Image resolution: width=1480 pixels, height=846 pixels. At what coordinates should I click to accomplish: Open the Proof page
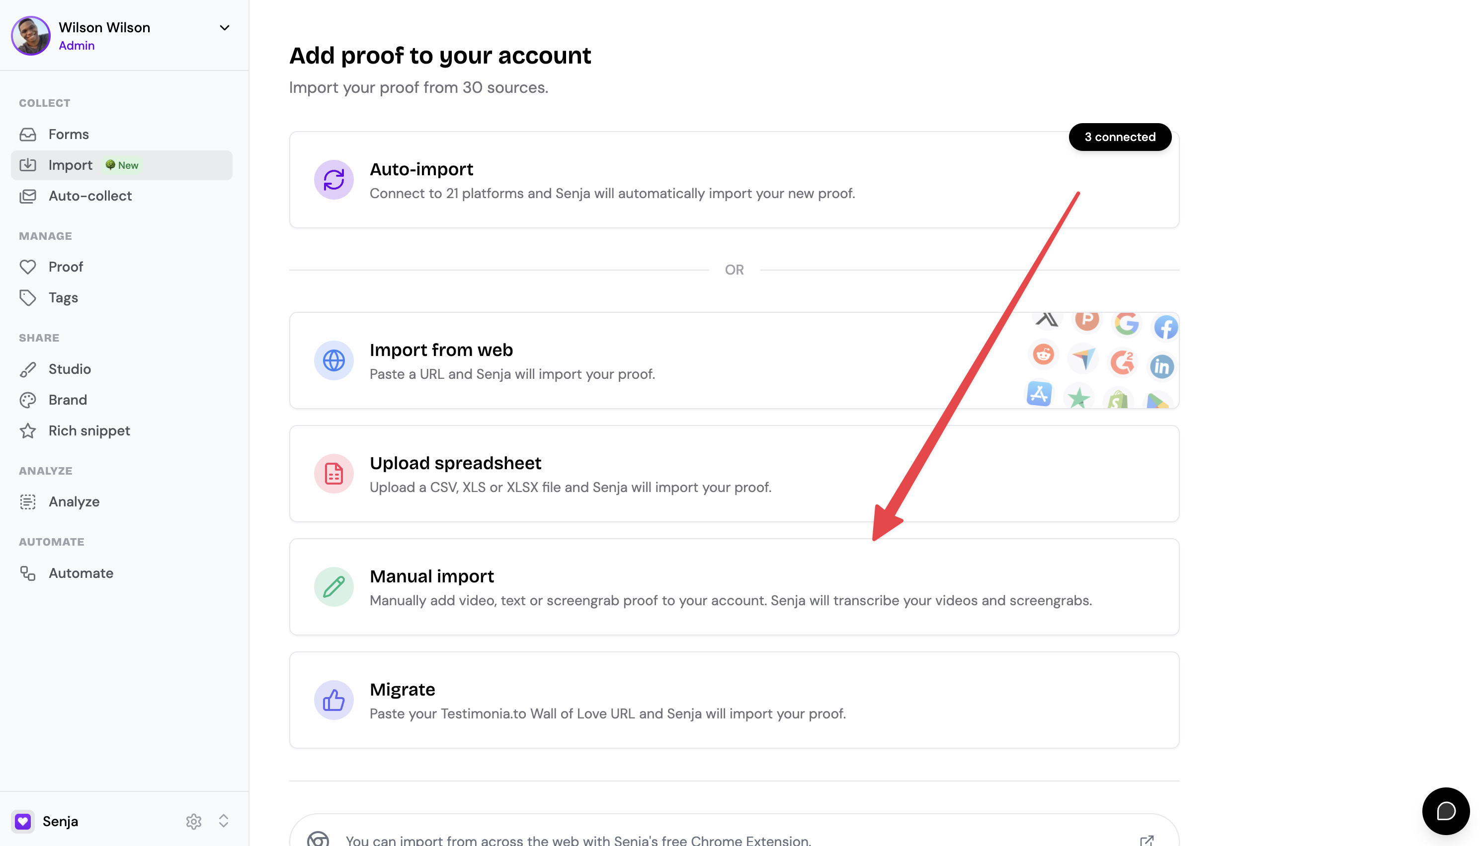coord(122,267)
